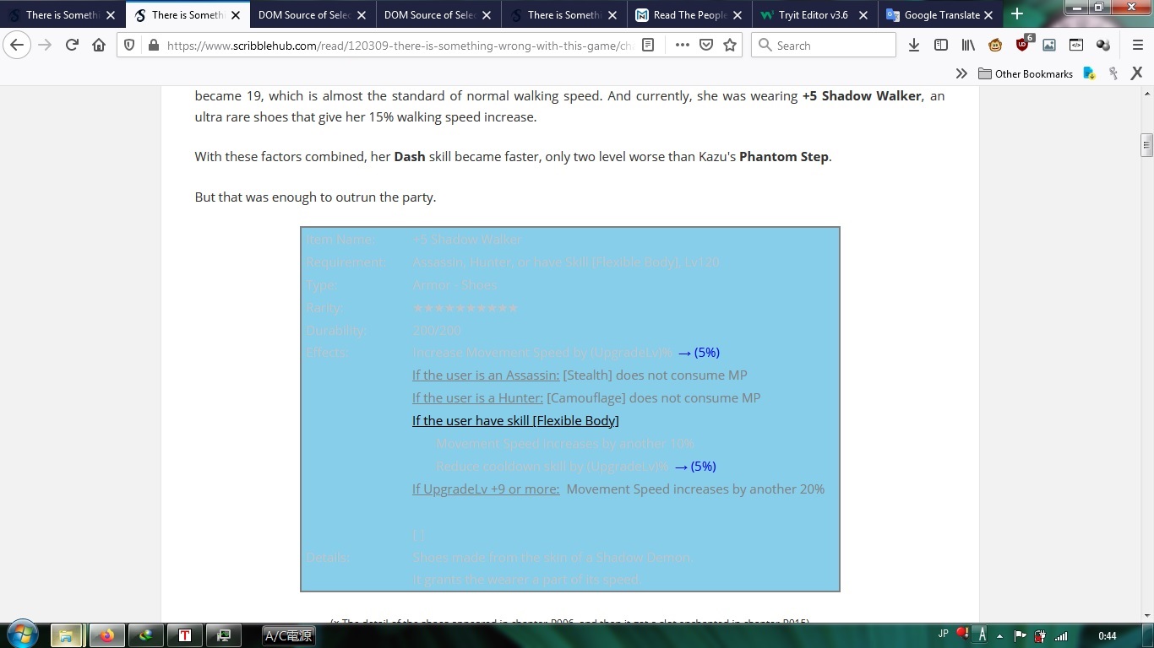Image resolution: width=1154 pixels, height=648 pixels.
Task: Toggle Reader View in address bar
Action: tap(648, 46)
